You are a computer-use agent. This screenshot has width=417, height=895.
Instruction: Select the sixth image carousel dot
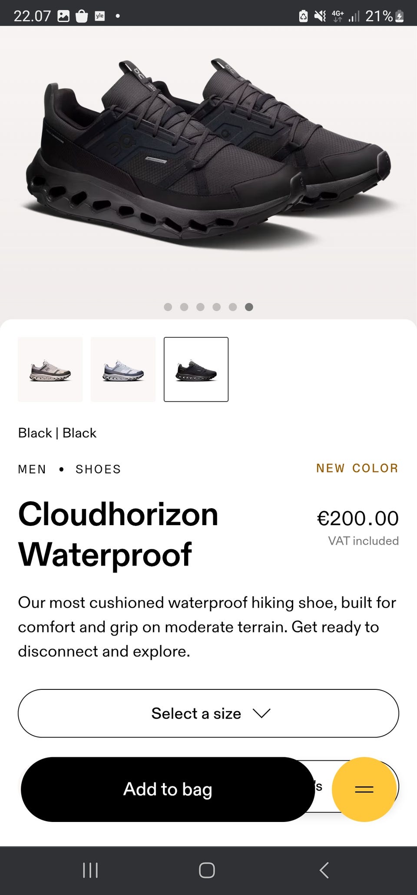[x=249, y=307]
